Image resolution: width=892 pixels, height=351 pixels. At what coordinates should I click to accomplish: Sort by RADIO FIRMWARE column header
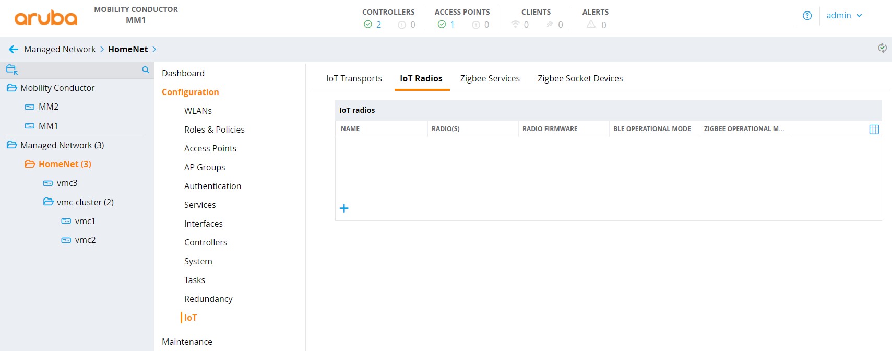coord(550,129)
